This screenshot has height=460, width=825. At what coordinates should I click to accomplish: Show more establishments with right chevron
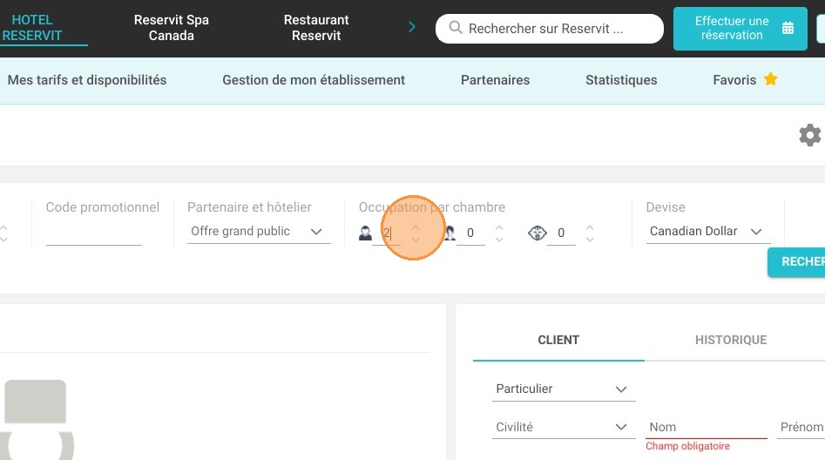coord(412,27)
